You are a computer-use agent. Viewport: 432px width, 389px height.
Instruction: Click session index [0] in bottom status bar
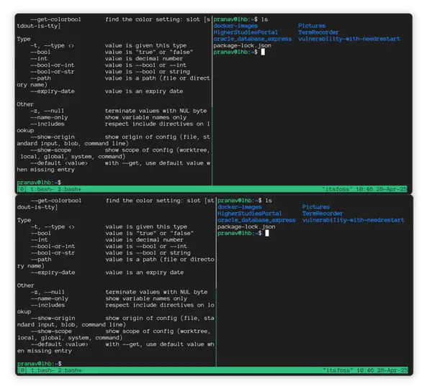(22, 370)
